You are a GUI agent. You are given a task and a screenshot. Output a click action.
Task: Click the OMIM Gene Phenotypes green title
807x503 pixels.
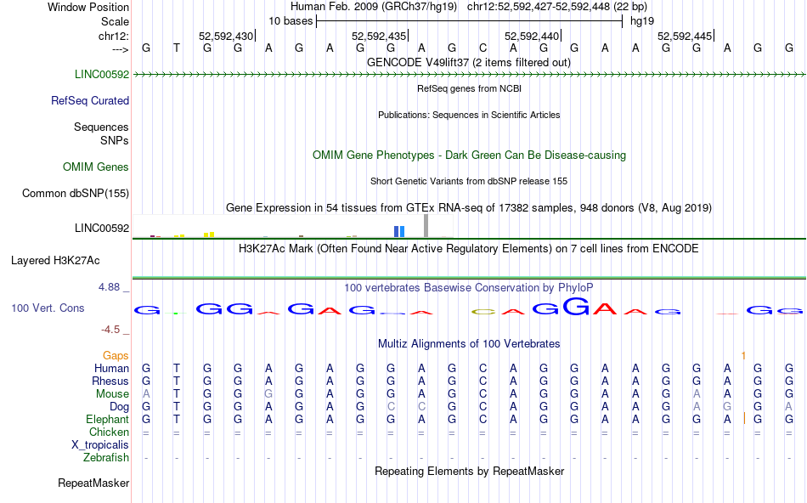pyautogui.click(x=469, y=155)
